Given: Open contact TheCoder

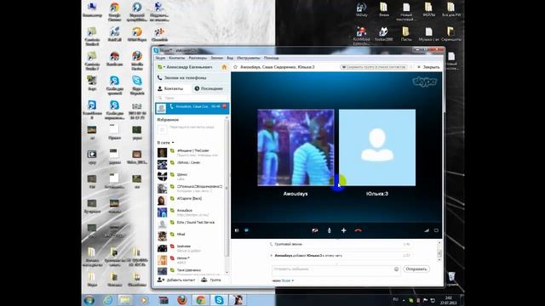Looking at the screenshot, I should click(x=191, y=153).
